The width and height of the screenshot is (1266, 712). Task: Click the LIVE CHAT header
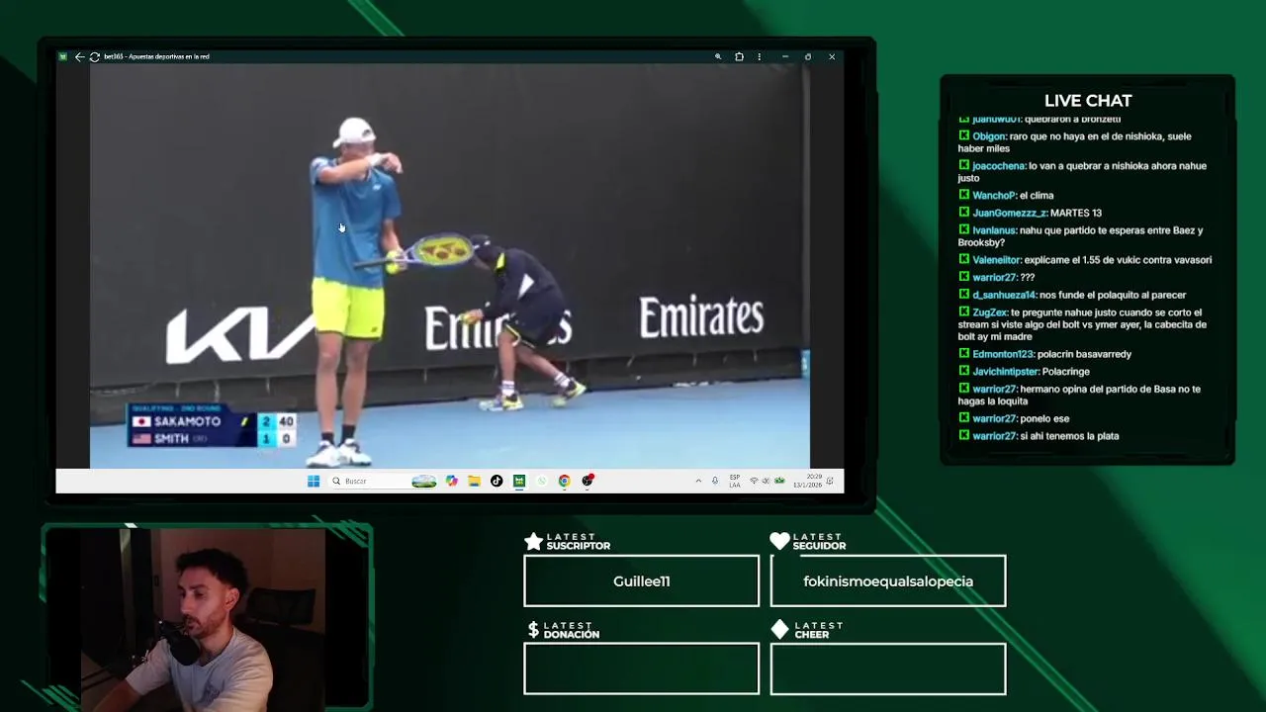1088,101
